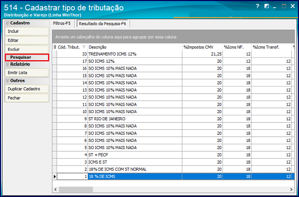Image resolution: width=299 pixels, height=197 pixels.
Task: Click code cell 16 in Cód. Tribut.
Action: pyautogui.click(x=72, y=69)
